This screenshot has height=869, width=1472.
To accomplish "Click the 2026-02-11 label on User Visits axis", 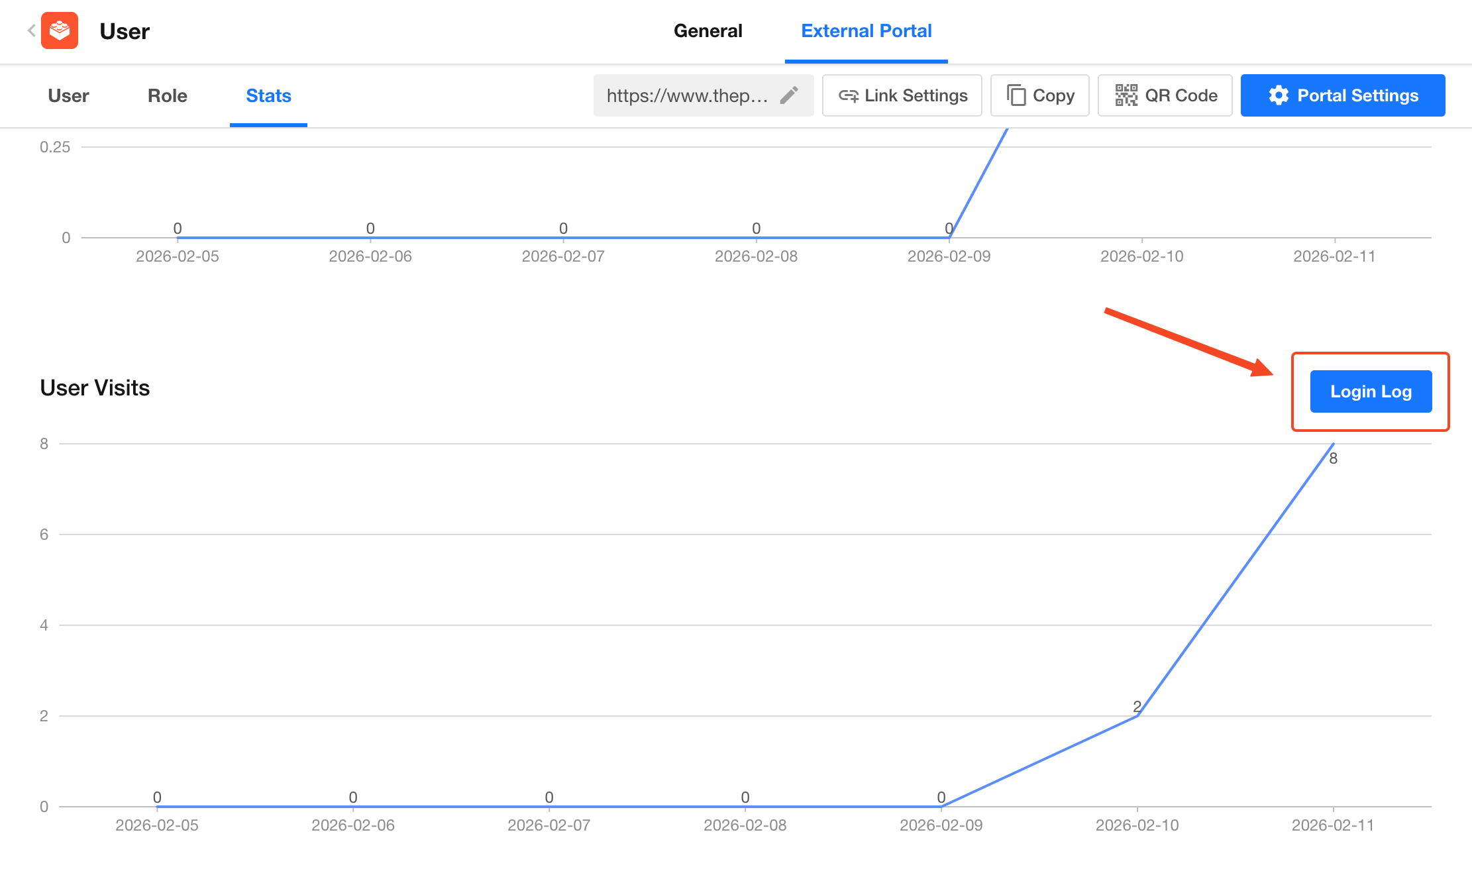I will [x=1332, y=825].
